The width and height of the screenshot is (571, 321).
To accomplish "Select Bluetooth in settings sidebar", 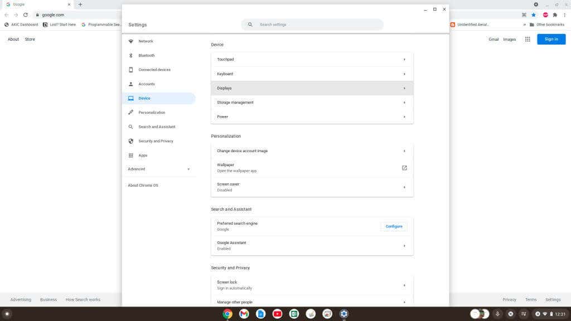I will tap(147, 55).
